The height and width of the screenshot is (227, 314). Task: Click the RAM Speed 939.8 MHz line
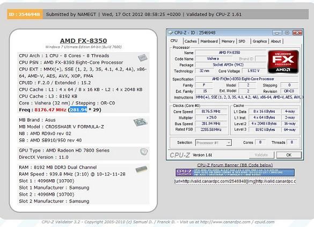(72, 174)
